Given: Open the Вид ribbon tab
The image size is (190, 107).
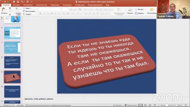Looking at the screenshot, I should [107, 5].
